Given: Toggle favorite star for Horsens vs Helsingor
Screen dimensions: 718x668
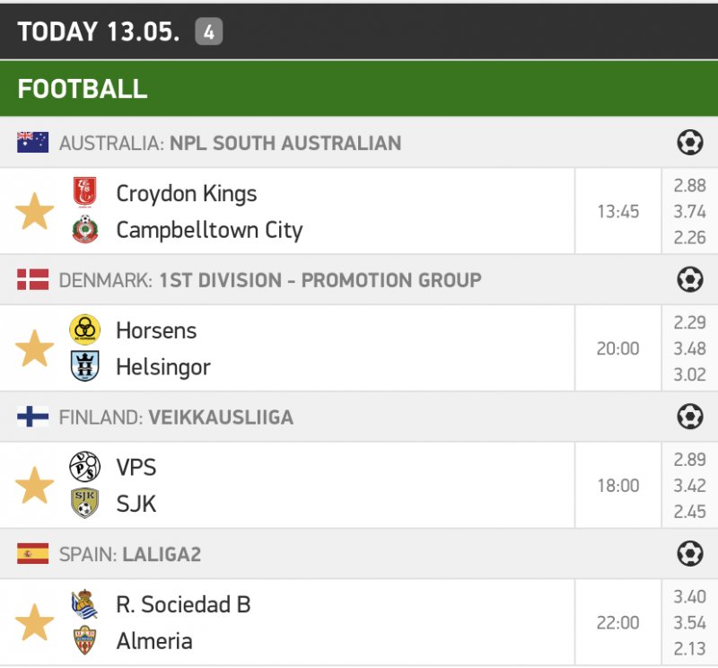Looking at the screenshot, I should point(35,348).
